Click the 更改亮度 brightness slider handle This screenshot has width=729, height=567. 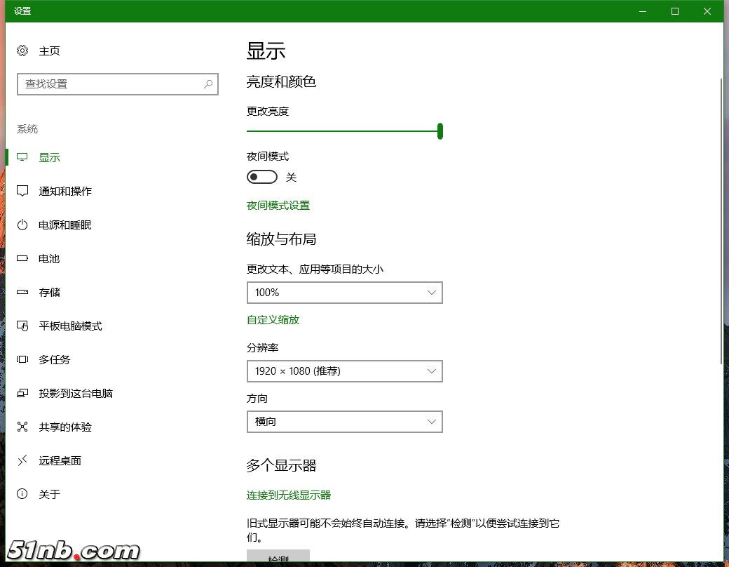[440, 131]
